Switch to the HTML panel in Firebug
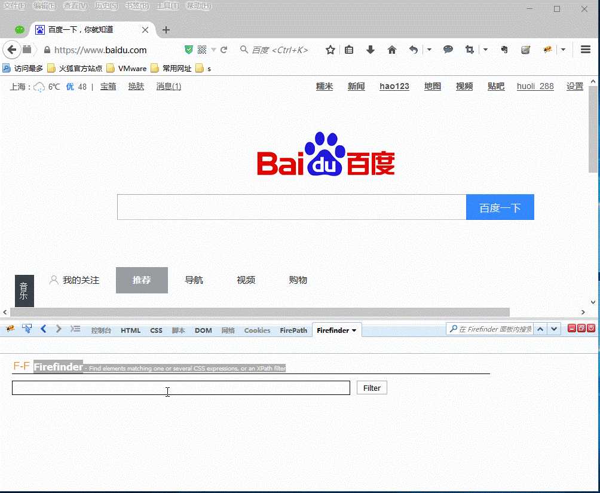600x493 pixels. (x=130, y=330)
